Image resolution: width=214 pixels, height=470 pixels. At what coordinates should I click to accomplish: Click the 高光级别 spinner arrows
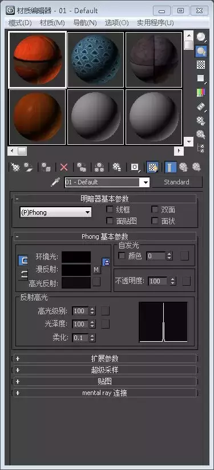pyautogui.click(x=92, y=311)
